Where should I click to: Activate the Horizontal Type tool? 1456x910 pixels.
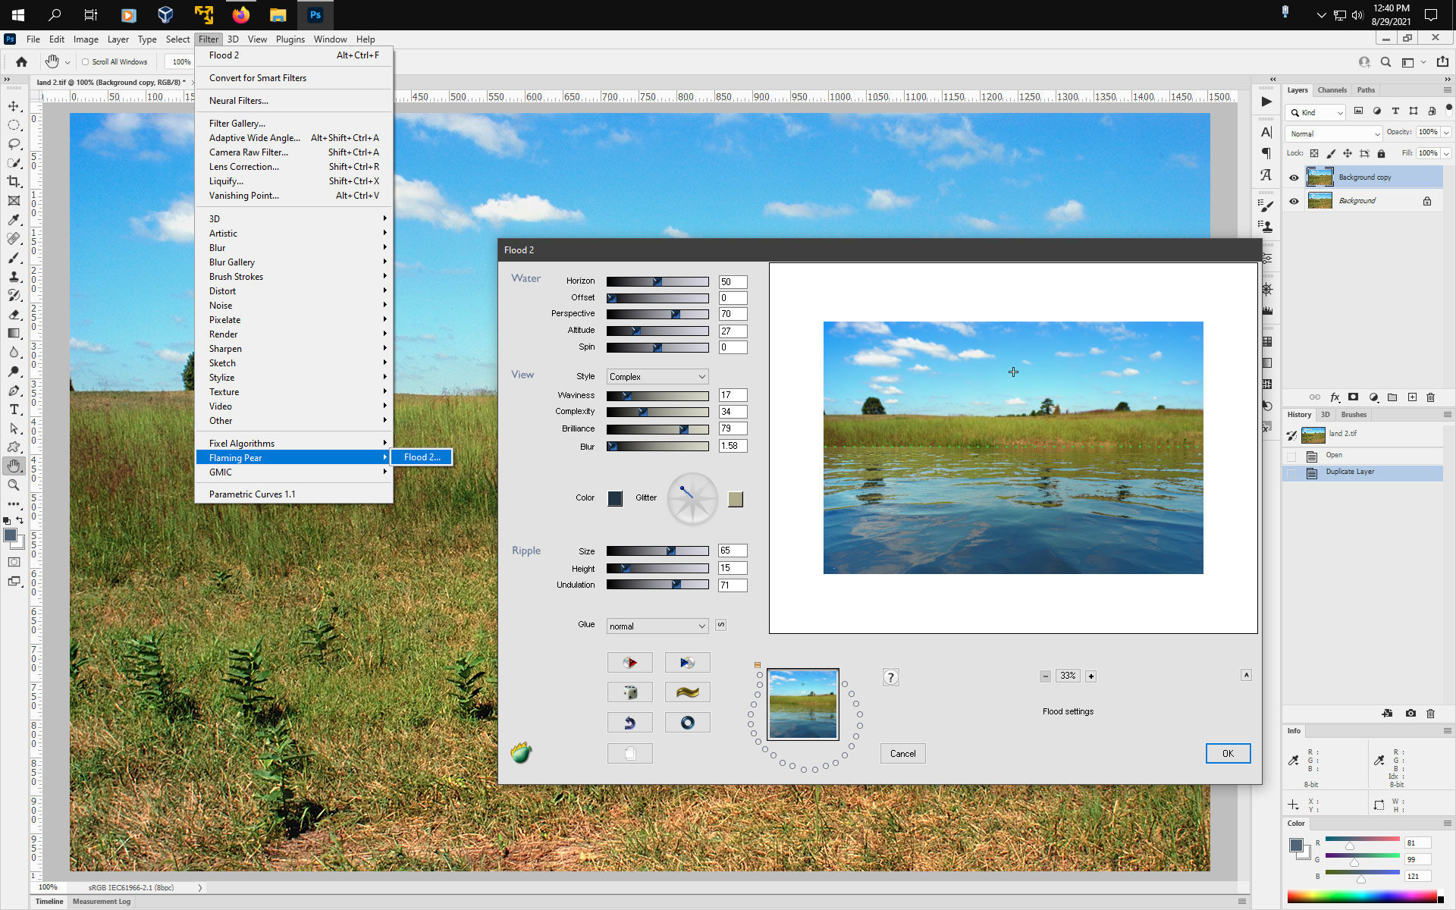click(x=14, y=409)
